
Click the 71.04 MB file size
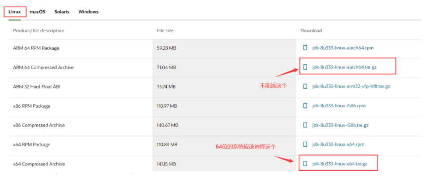(166, 67)
